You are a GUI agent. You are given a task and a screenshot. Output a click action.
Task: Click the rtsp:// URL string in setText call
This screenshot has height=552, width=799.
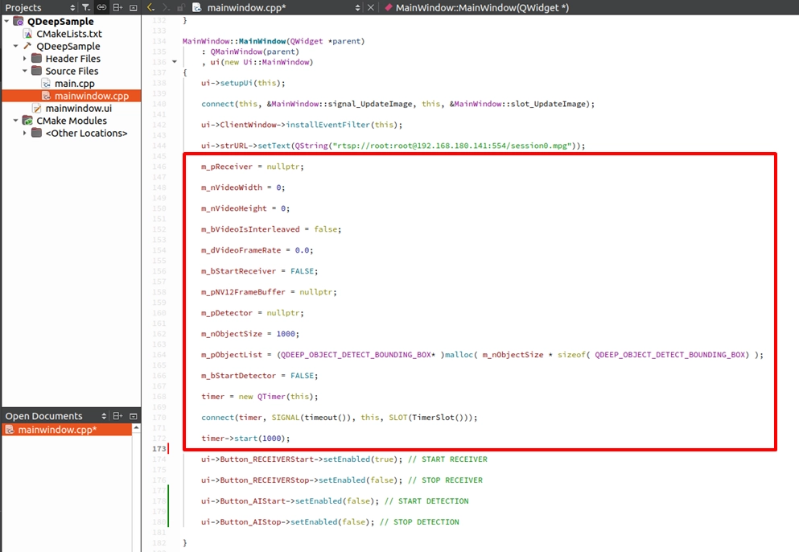[x=452, y=146]
